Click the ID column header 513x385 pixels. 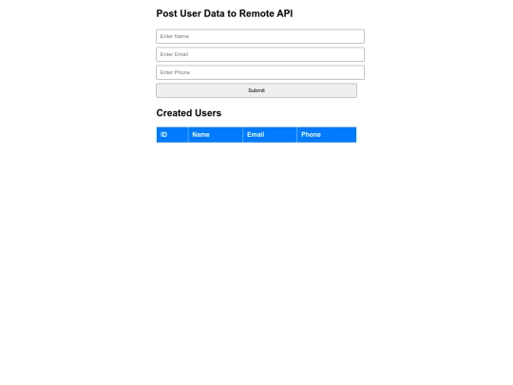point(172,135)
